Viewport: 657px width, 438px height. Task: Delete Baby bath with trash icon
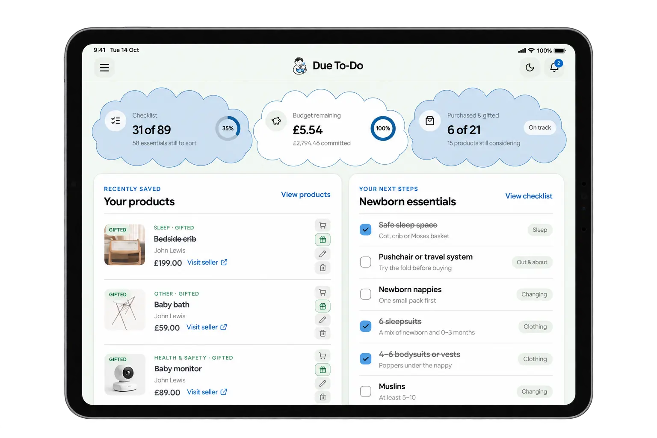pyautogui.click(x=323, y=333)
